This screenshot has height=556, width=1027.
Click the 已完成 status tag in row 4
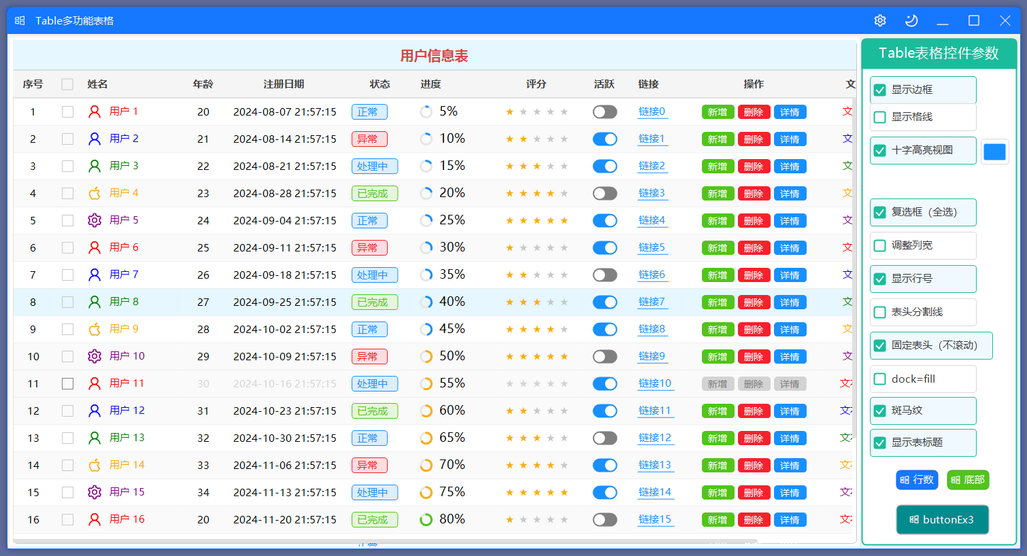[x=375, y=193]
